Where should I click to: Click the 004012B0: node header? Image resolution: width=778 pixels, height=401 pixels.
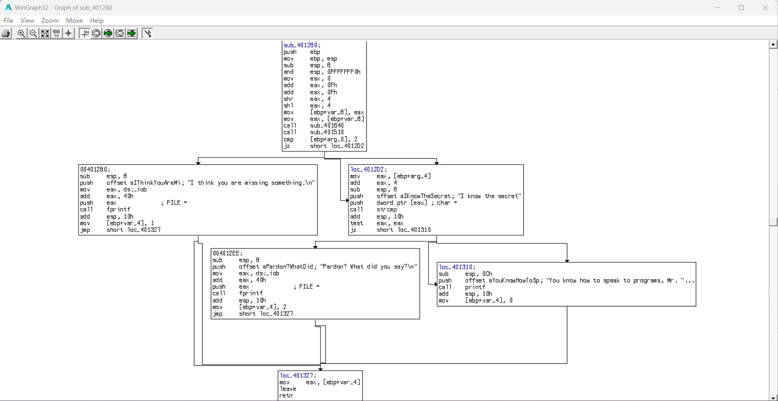(95, 169)
